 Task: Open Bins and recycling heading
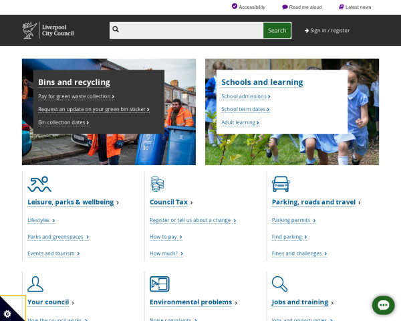coord(74,82)
